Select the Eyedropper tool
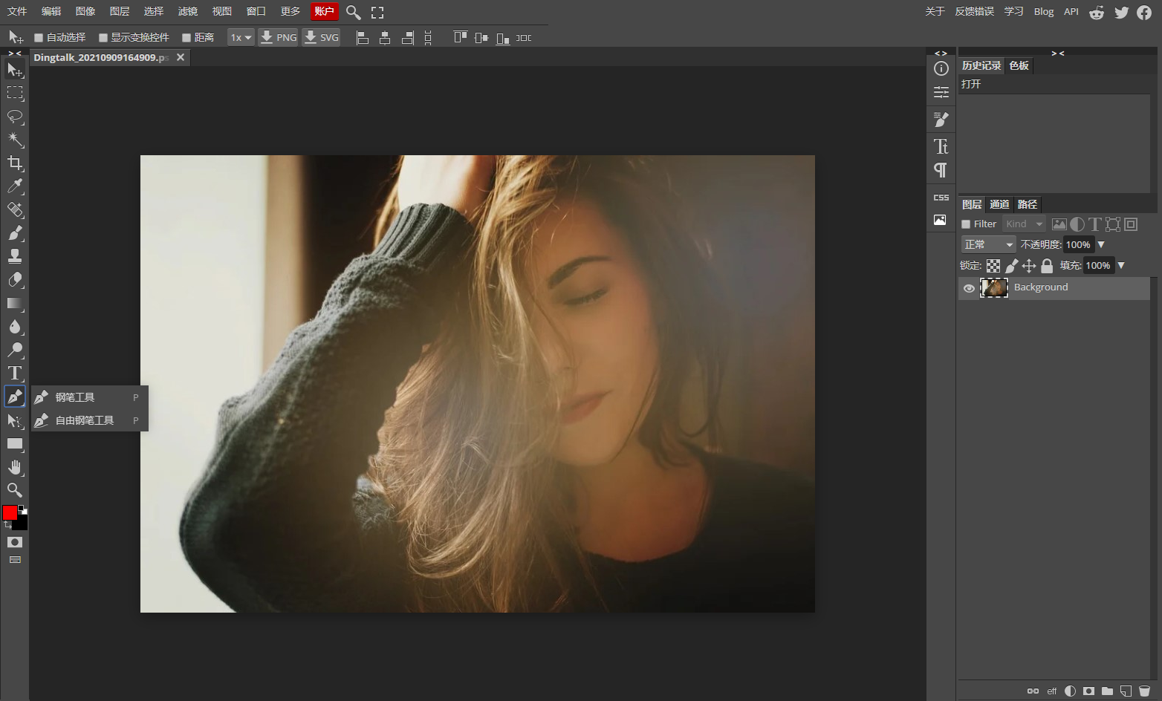 [15, 186]
